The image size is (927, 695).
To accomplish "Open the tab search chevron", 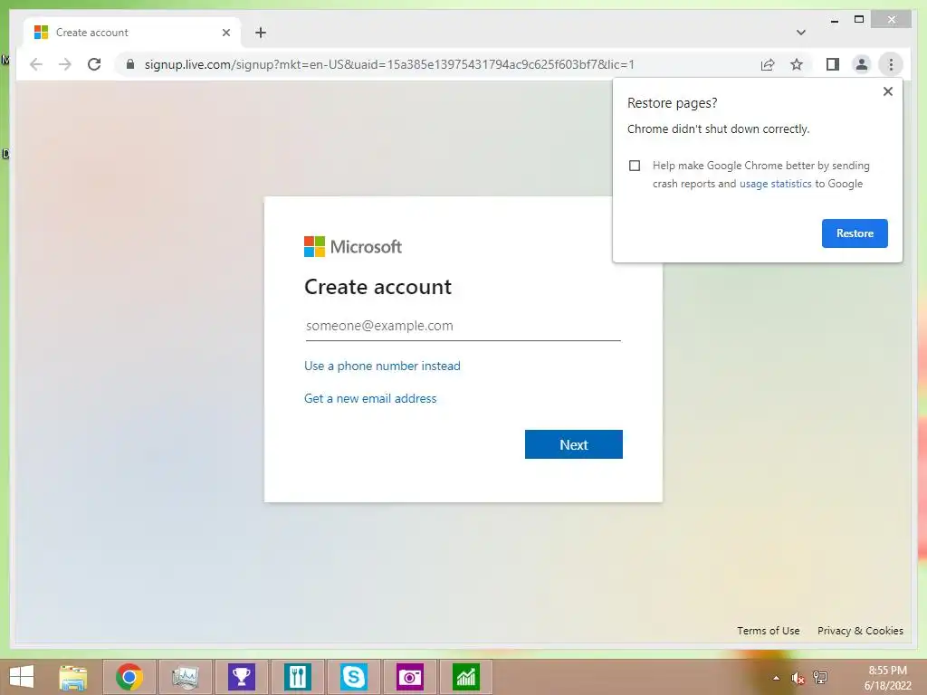I will tap(800, 33).
